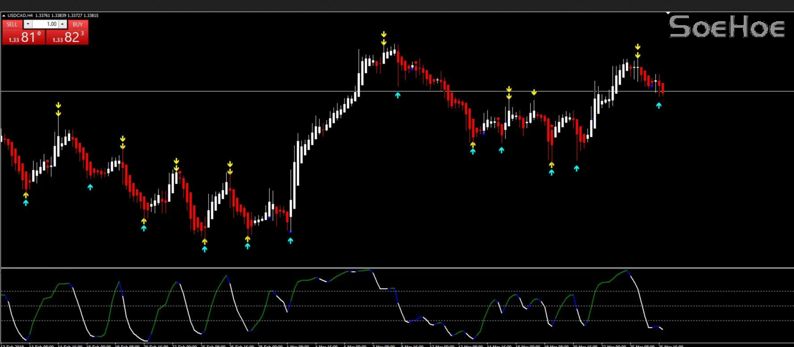Click the lowest cyan up arrow on the chart
The width and height of the screenshot is (794, 347).
pos(205,249)
